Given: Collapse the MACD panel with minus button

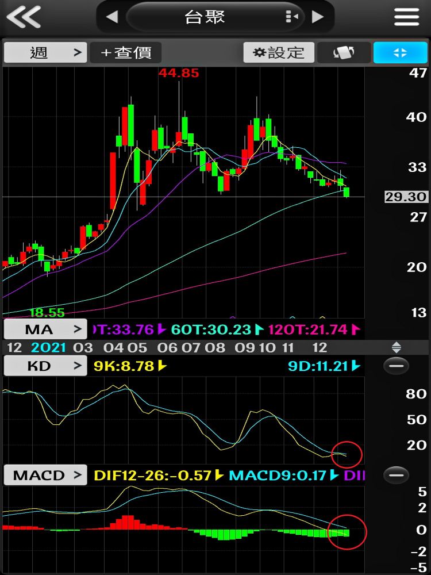Looking at the screenshot, I should (x=396, y=475).
